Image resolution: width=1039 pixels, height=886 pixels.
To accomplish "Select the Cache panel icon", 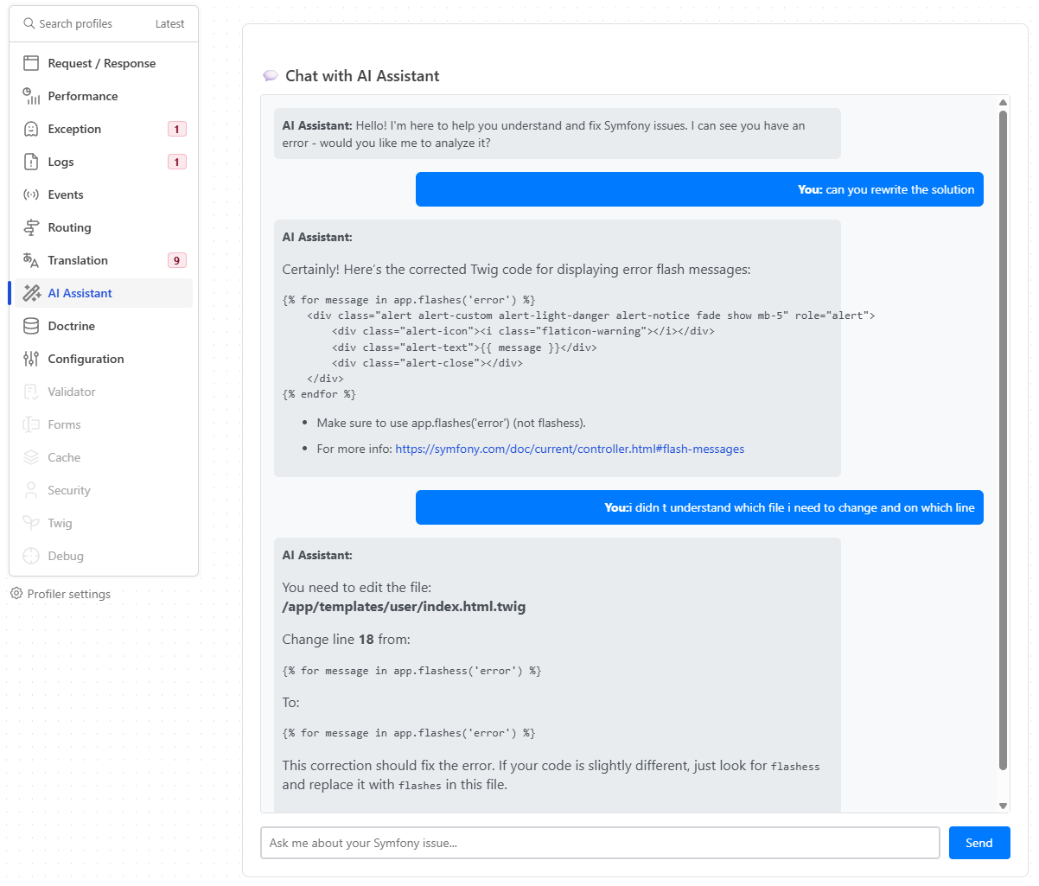I will 31,457.
